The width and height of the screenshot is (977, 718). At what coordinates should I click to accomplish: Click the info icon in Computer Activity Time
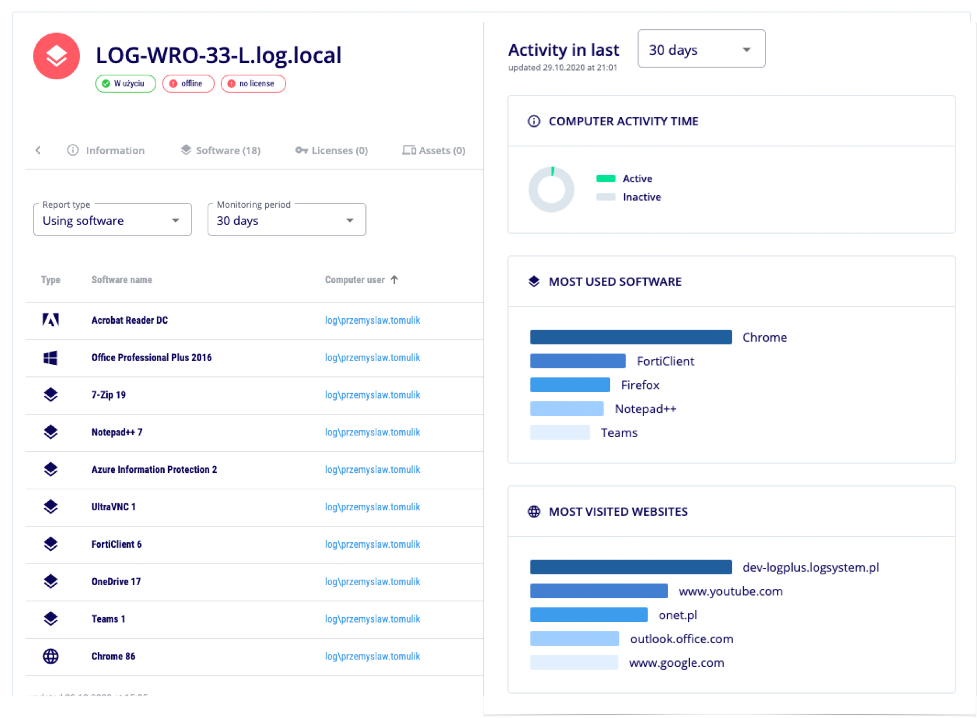tap(534, 121)
